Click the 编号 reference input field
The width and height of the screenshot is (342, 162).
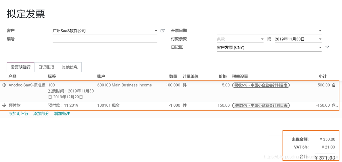[105, 39]
